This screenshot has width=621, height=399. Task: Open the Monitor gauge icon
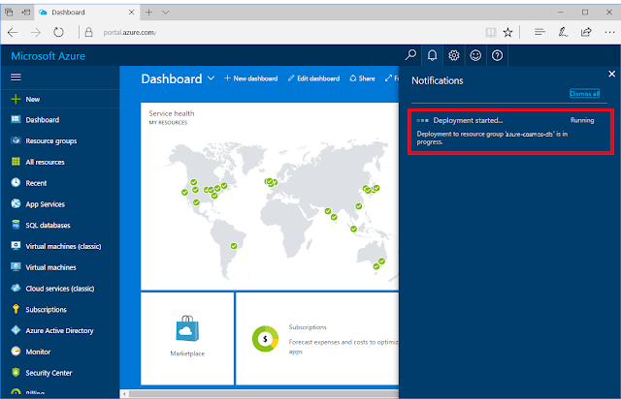click(x=16, y=352)
